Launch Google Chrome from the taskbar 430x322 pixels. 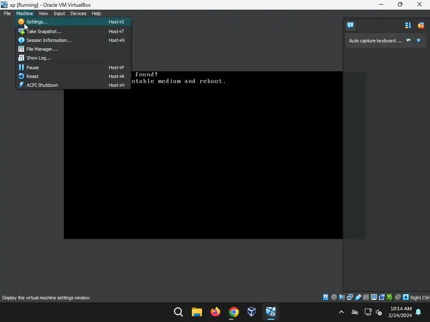point(233,312)
